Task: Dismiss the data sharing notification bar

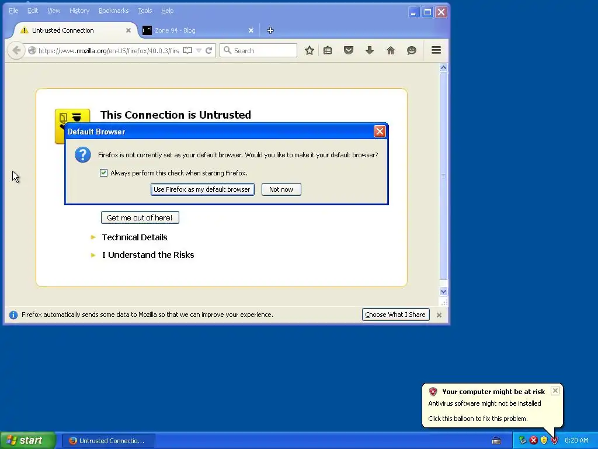Action: pyautogui.click(x=439, y=315)
